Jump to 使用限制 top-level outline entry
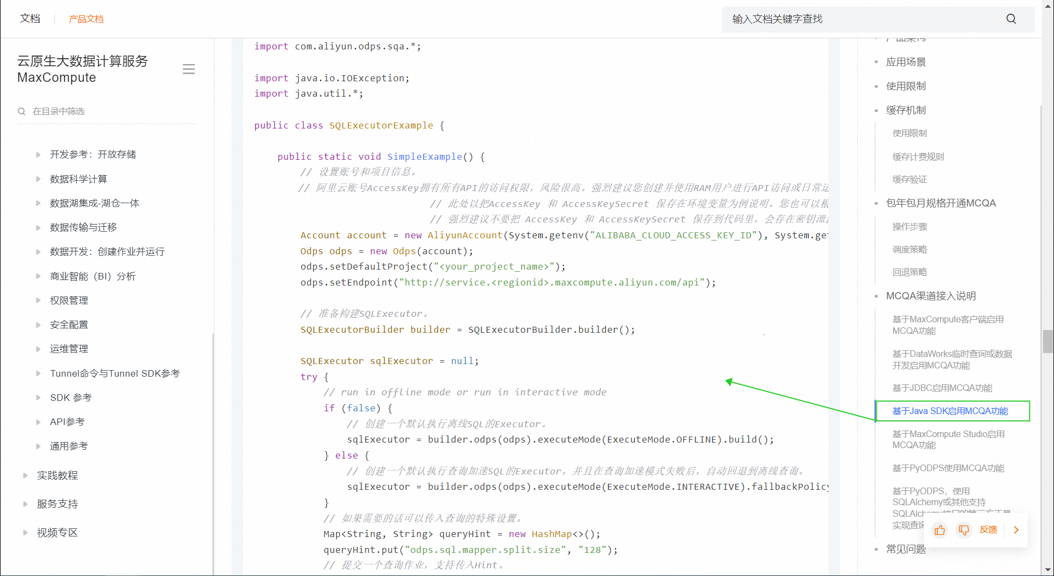Image resolution: width=1054 pixels, height=576 pixels. (906, 86)
